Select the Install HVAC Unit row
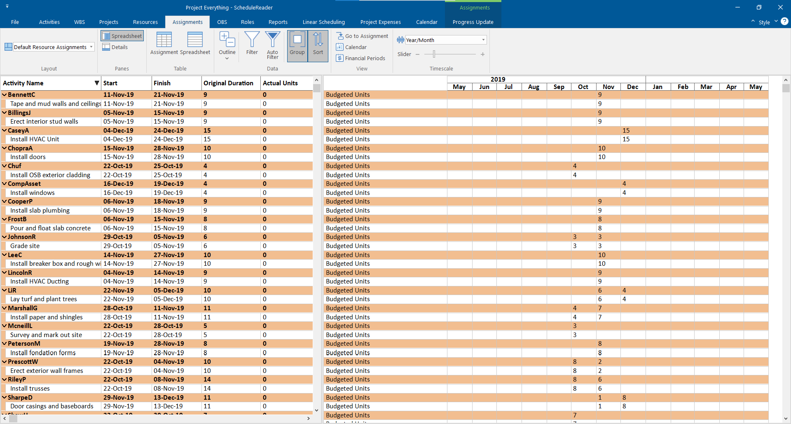This screenshot has height=424, width=791. (x=157, y=139)
